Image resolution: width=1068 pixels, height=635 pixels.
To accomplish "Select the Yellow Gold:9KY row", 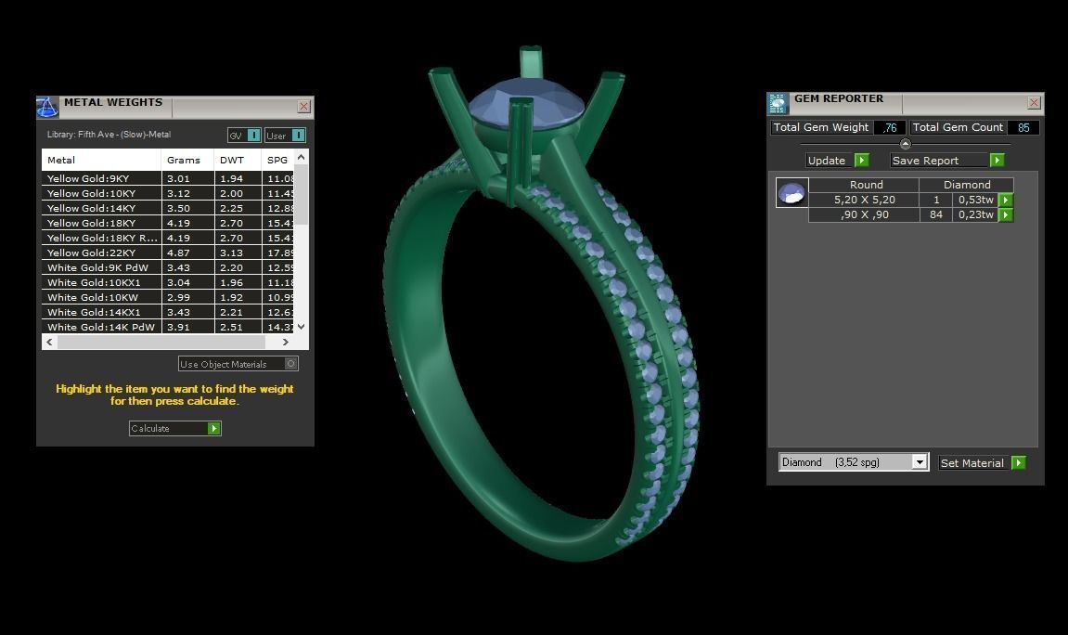I will (x=168, y=178).
